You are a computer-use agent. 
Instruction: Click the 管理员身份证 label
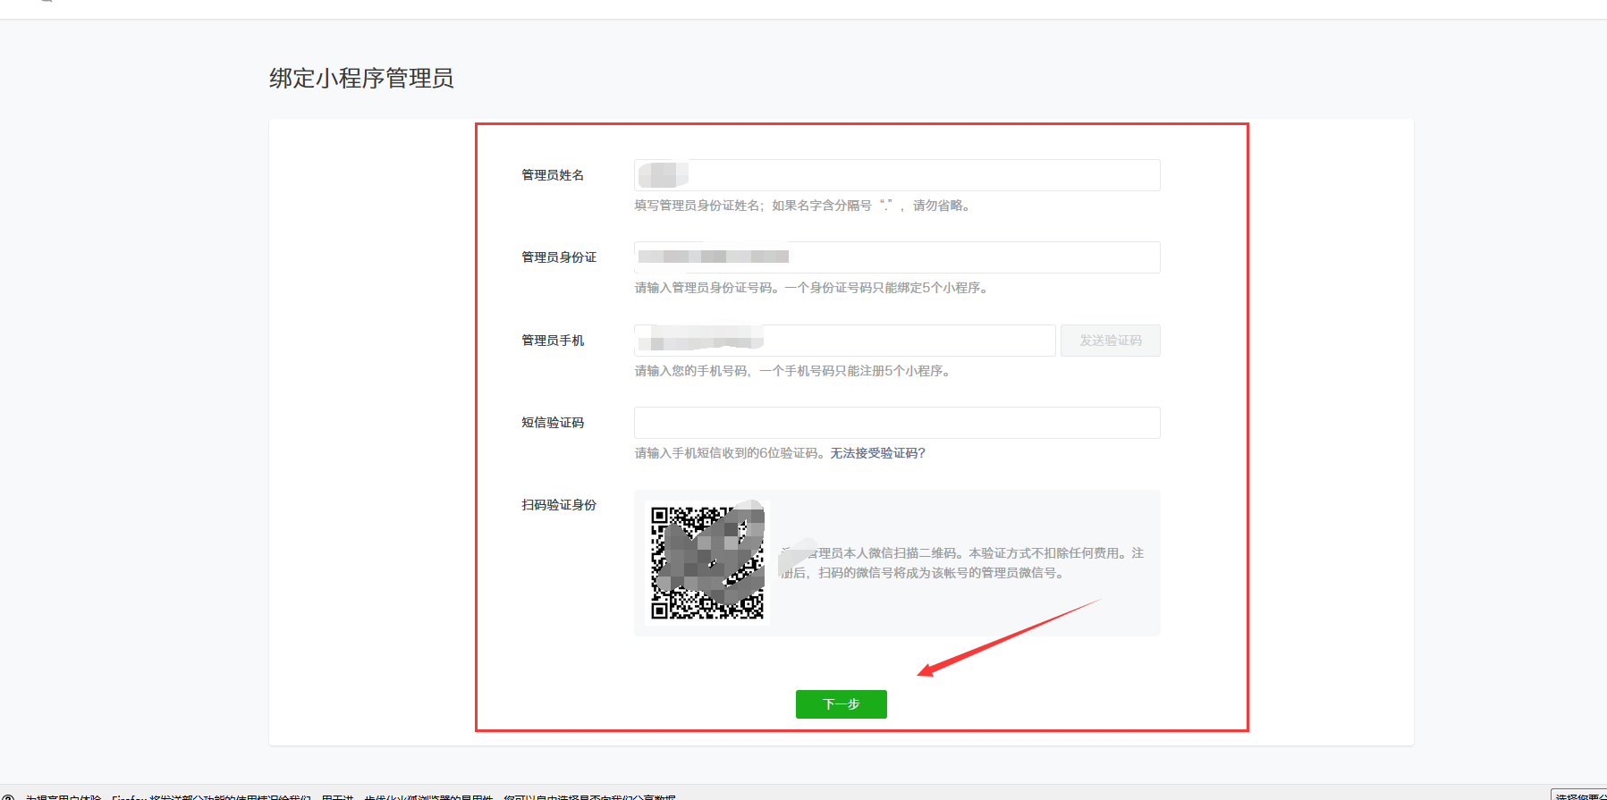click(x=559, y=257)
